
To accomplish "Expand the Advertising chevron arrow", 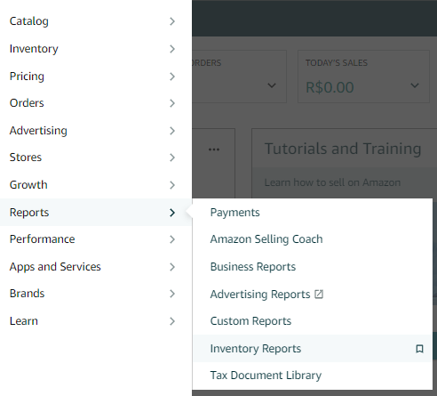I will point(172,131).
